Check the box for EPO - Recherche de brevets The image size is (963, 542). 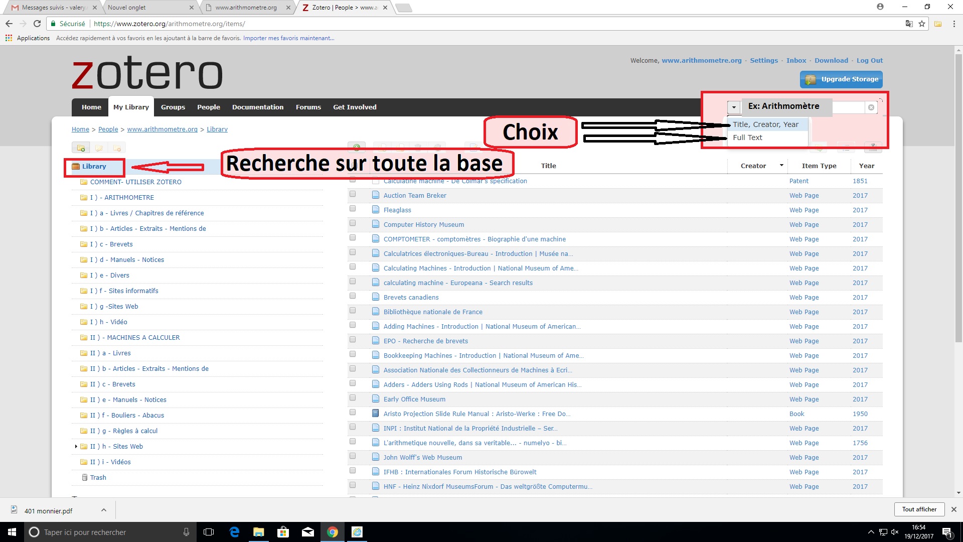click(353, 340)
